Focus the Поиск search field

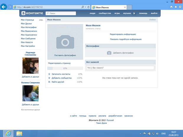tap(61, 13)
